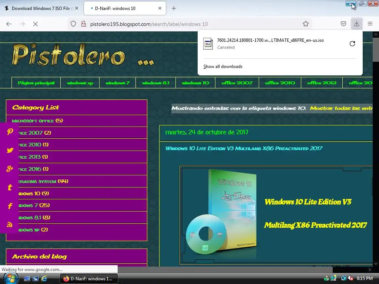The width and height of the screenshot is (379, 284).
Task: Click the page vertical scrollbar thumb
Action: (376, 50)
